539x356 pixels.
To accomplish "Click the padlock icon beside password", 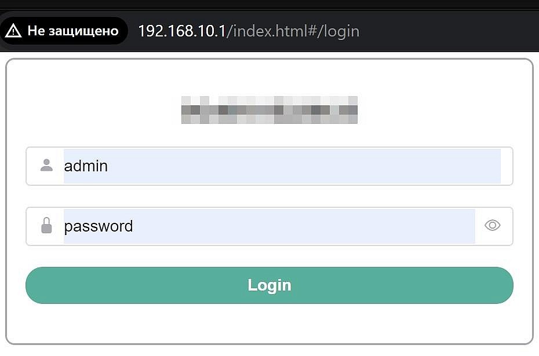I will [x=46, y=225].
